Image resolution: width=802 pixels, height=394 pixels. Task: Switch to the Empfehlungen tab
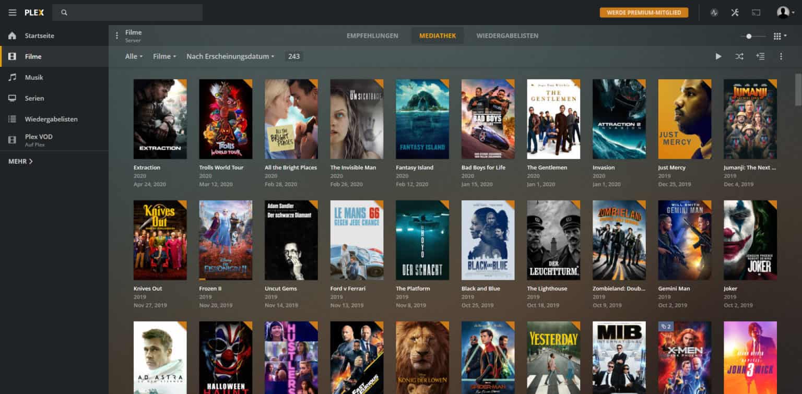[372, 35]
